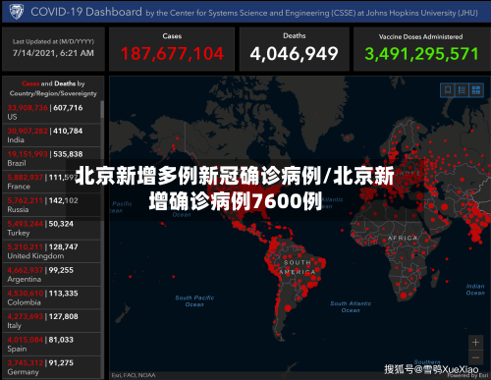This screenshot has width=491, height=380.
Task: Click the AFRICA map label
Action: point(403,238)
